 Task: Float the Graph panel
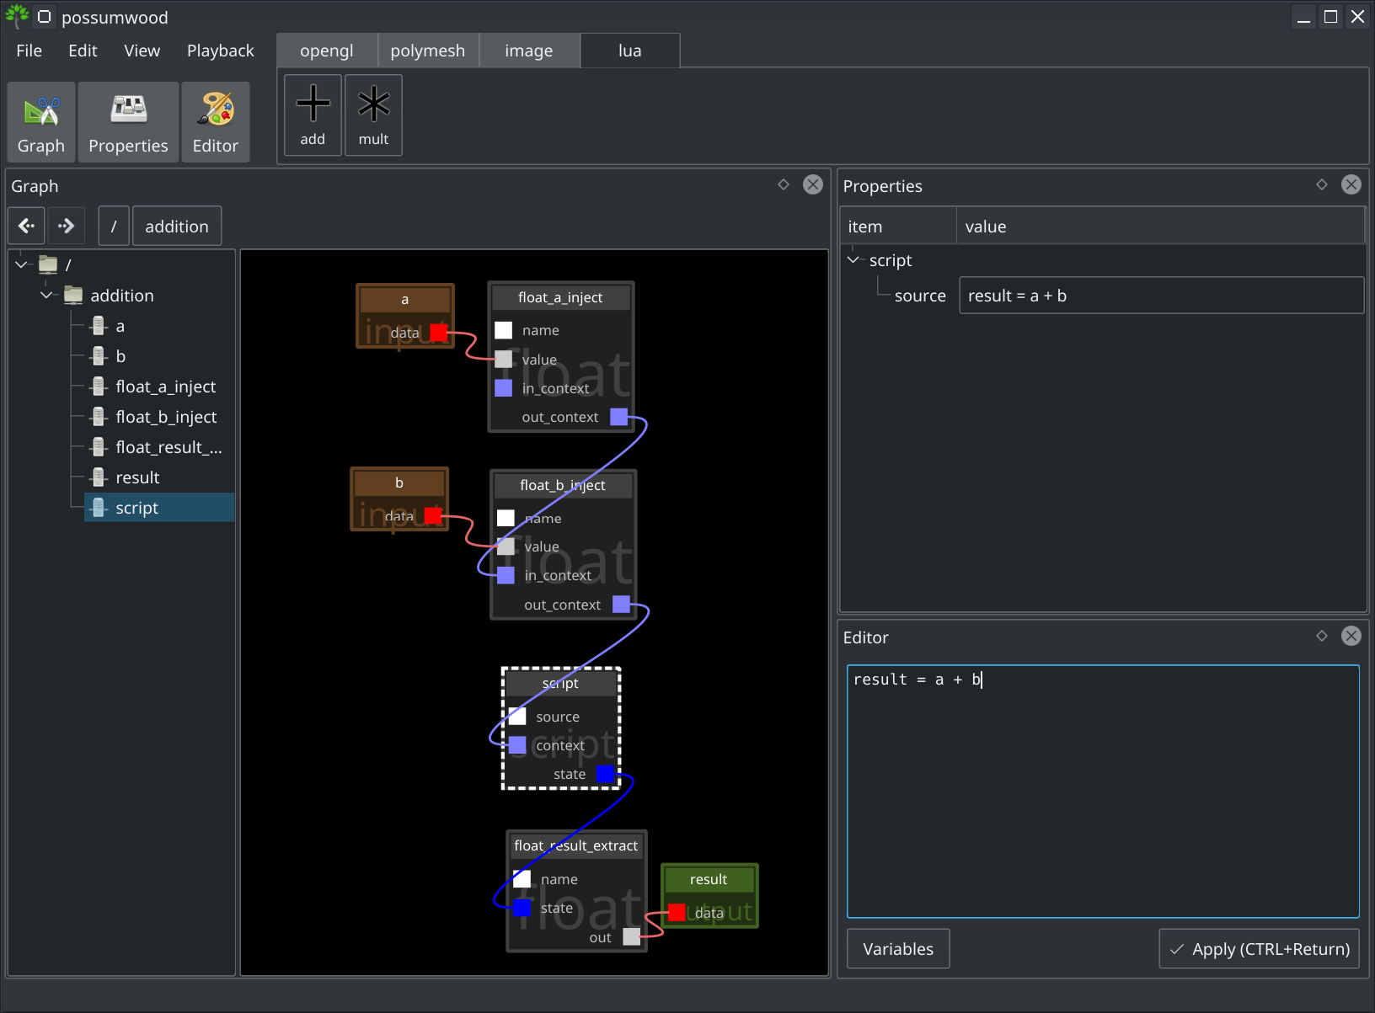click(x=784, y=184)
